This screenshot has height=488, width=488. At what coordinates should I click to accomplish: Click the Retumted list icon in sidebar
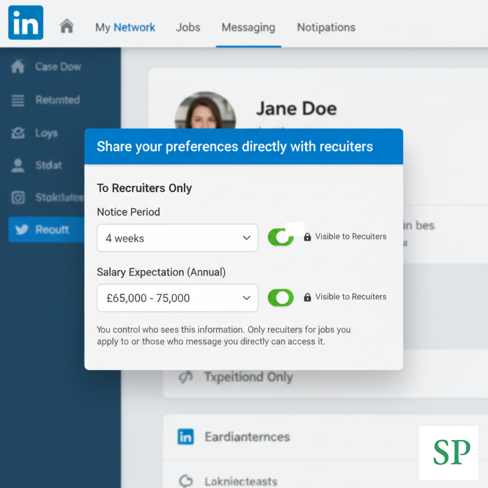pyautogui.click(x=18, y=100)
